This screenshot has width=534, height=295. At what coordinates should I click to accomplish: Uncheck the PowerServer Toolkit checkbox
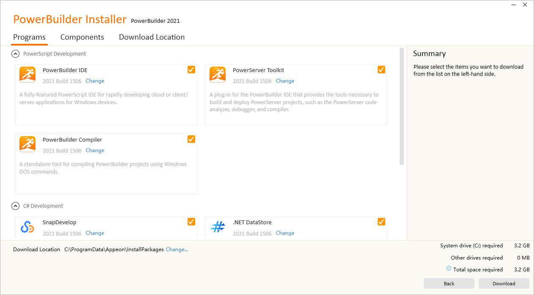click(381, 70)
